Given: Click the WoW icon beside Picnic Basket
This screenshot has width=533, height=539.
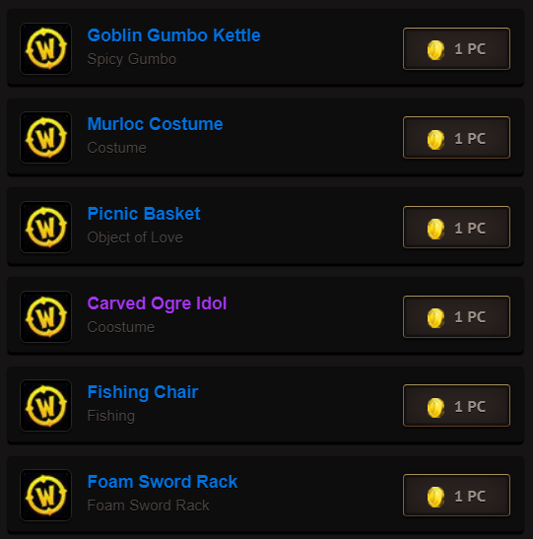Looking at the screenshot, I should 45,228.
